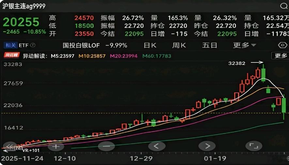The image size is (289, 165).
Task: Click the 12-10 date axis label
Action: click(x=65, y=158)
